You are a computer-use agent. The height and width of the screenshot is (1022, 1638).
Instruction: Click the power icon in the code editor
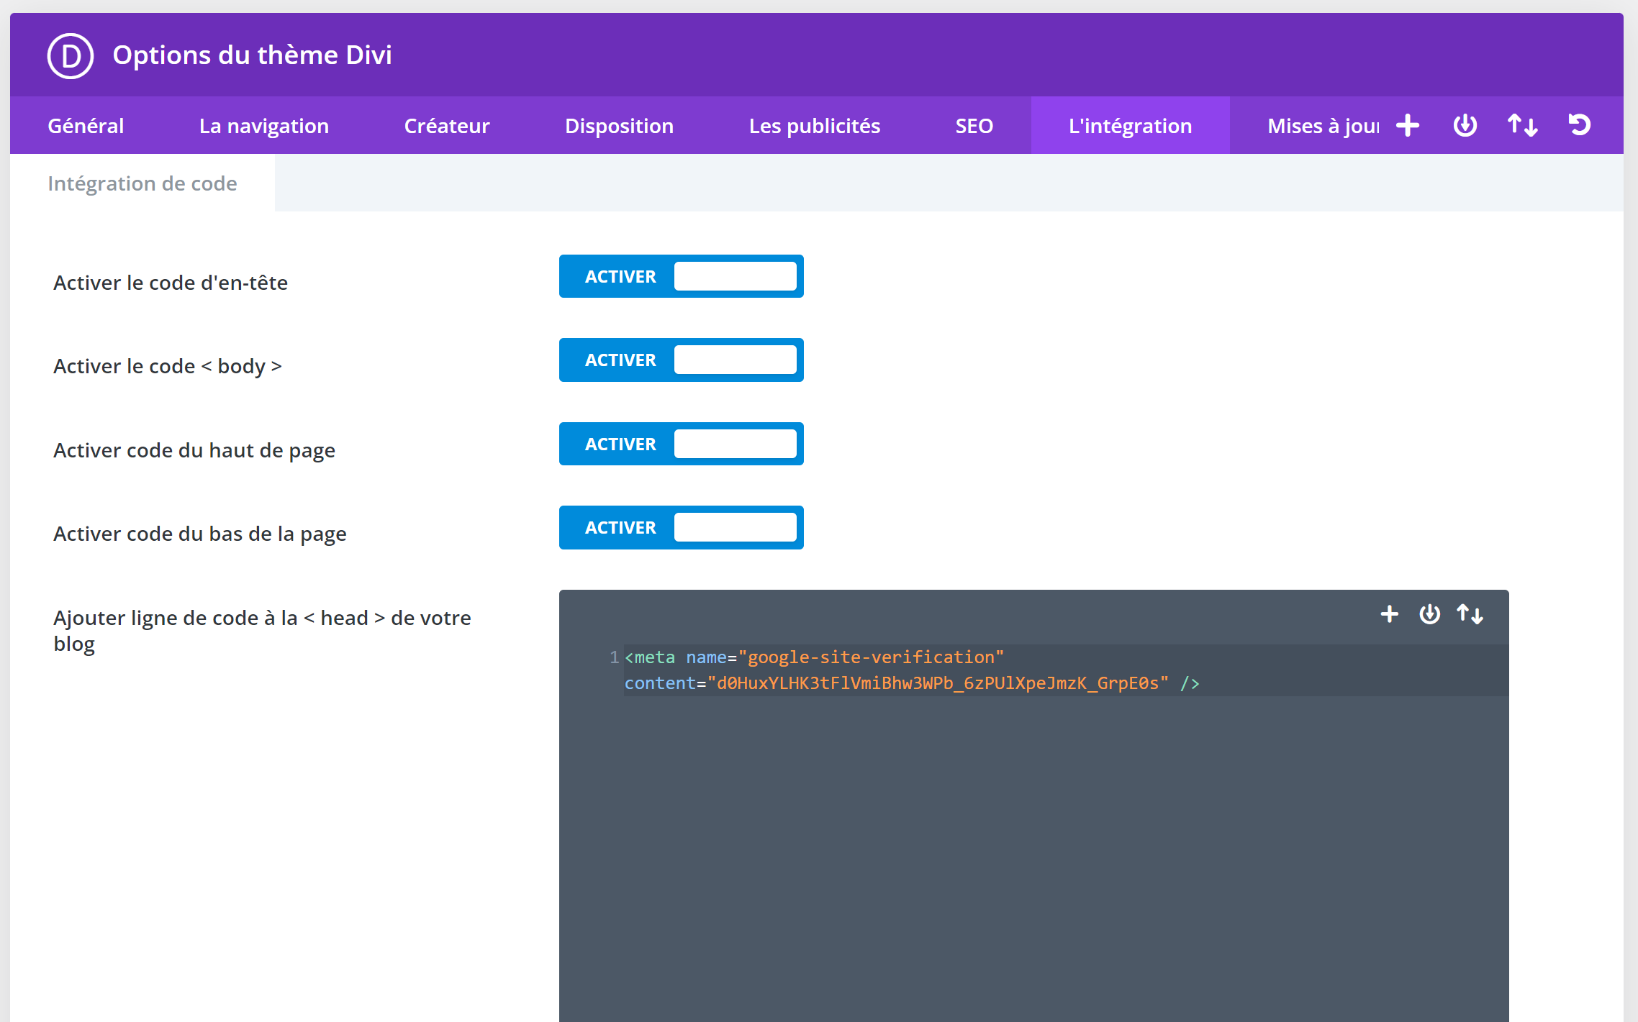click(1430, 614)
